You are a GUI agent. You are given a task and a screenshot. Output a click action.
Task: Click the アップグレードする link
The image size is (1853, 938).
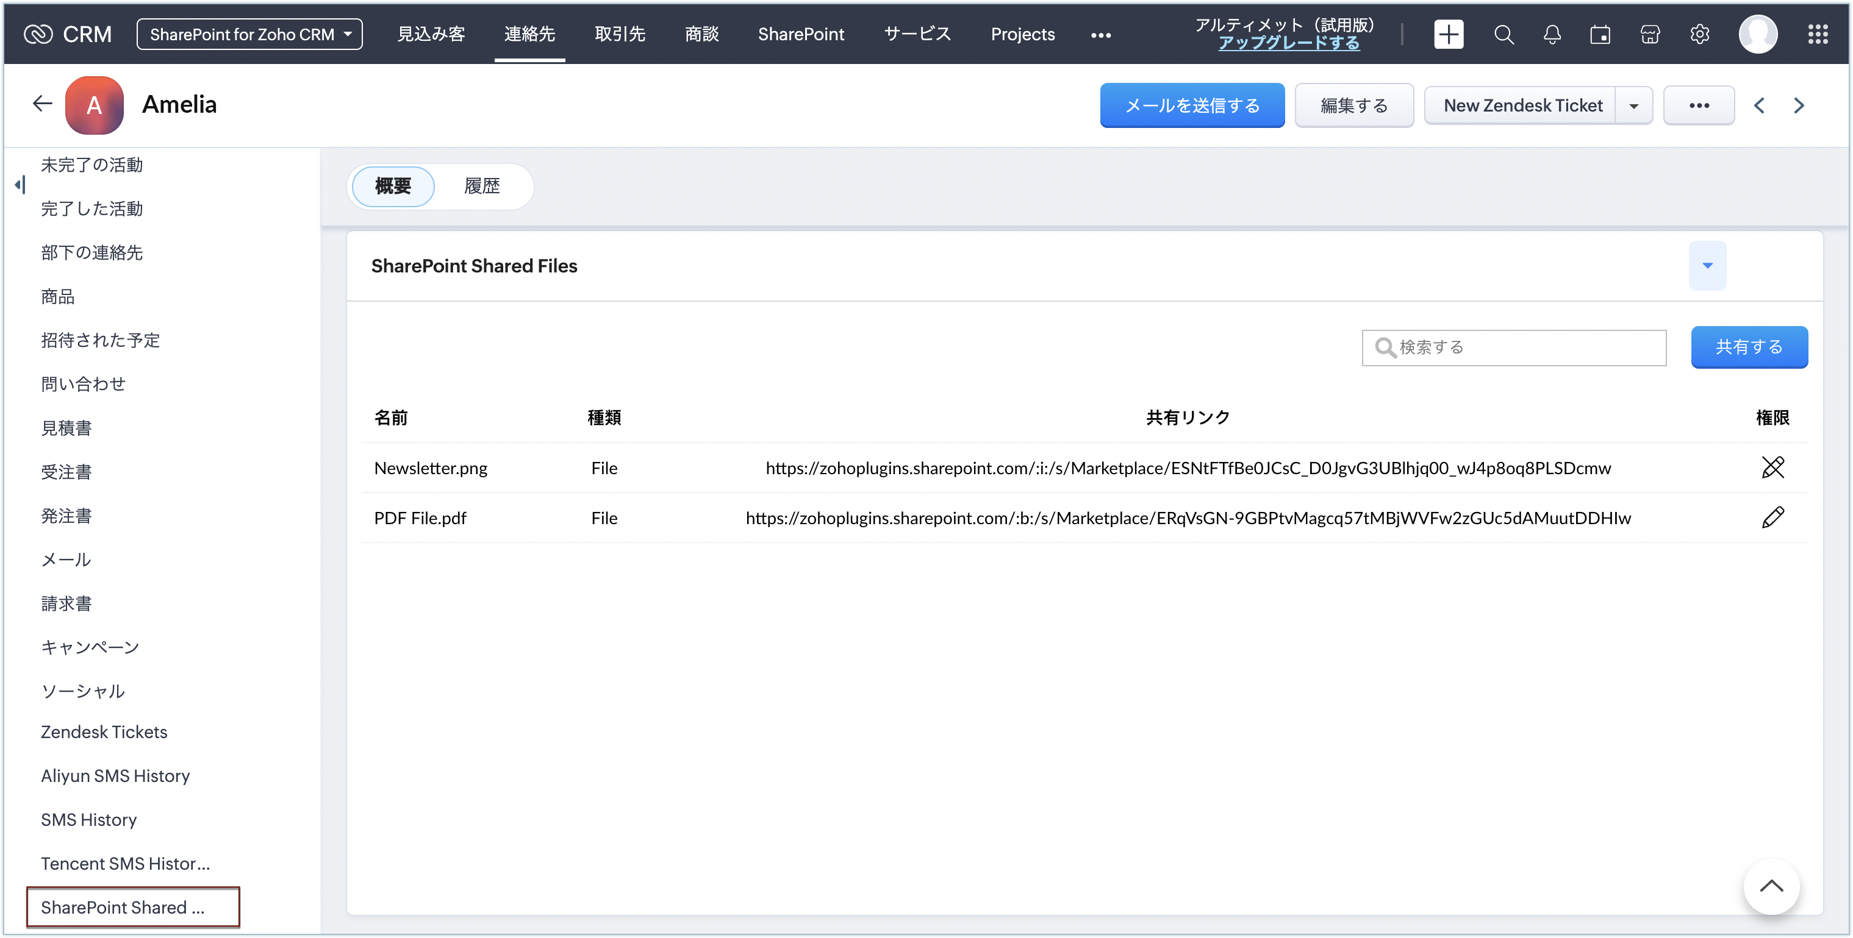(1288, 43)
